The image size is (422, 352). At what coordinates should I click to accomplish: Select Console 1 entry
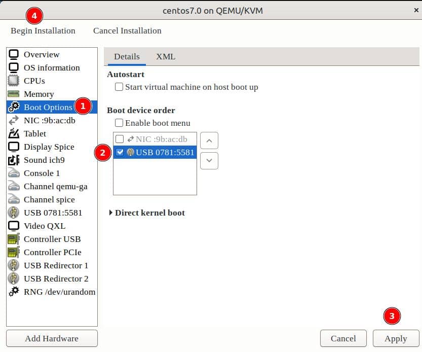52,173
